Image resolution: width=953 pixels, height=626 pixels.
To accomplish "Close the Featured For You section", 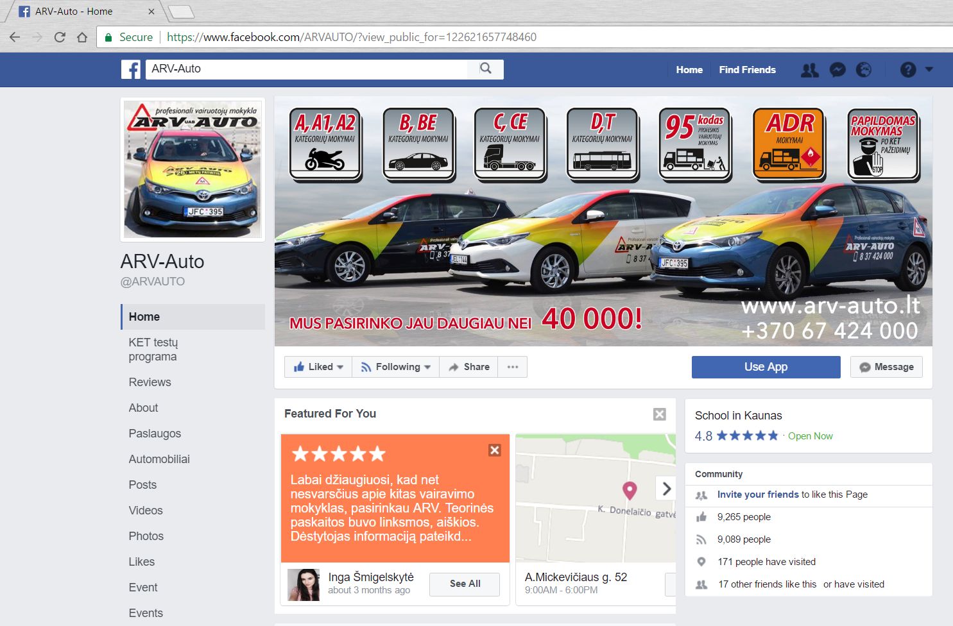I will 659,414.
